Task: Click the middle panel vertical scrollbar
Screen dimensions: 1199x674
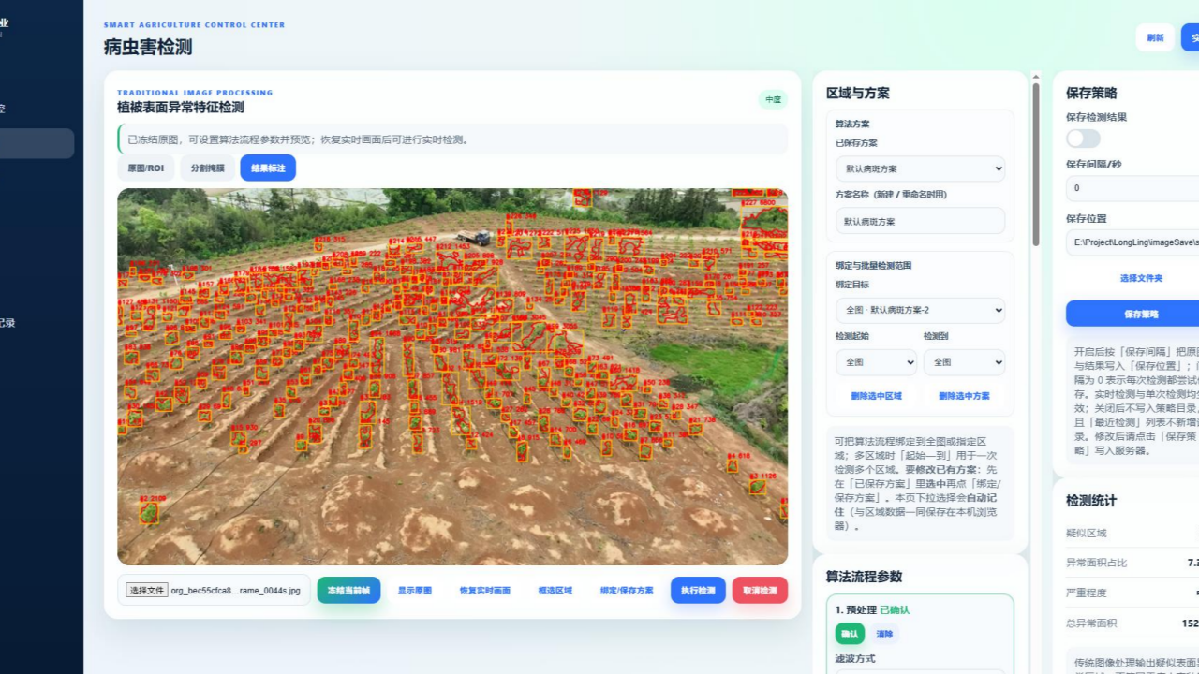Action: coord(1035,164)
